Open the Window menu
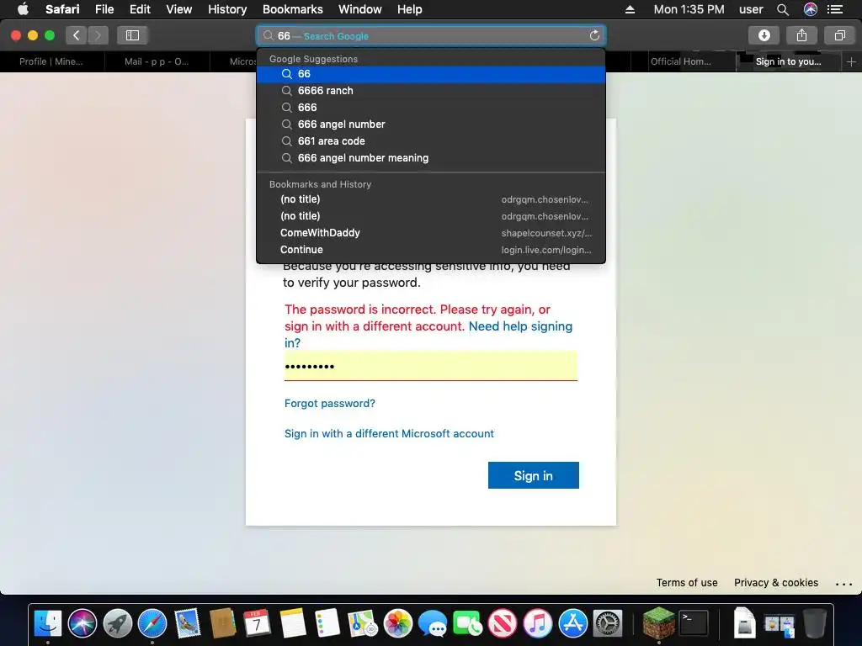The image size is (862, 646). 360,9
